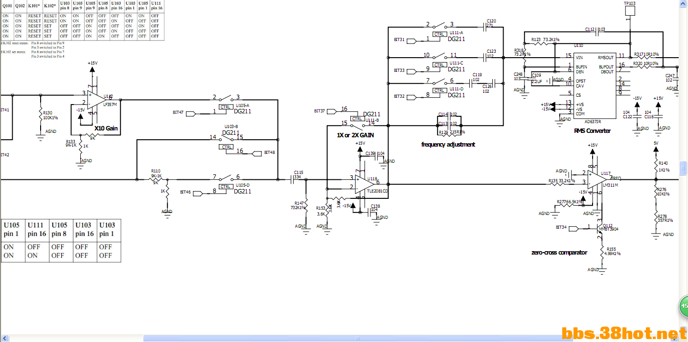Click the BIT47 signal tag
This screenshot has height=342, width=688.
tap(178, 112)
